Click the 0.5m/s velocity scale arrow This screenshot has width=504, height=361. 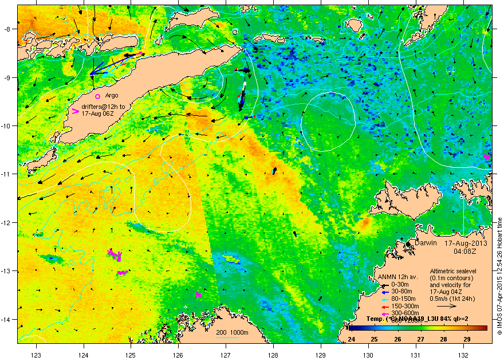pyautogui.click(x=447, y=306)
